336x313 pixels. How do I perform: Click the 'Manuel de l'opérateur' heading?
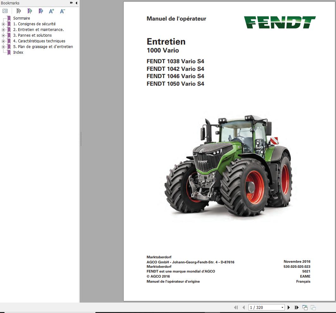(176, 19)
